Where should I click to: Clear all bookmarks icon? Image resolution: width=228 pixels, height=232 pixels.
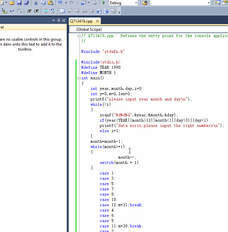[x=113, y=11]
